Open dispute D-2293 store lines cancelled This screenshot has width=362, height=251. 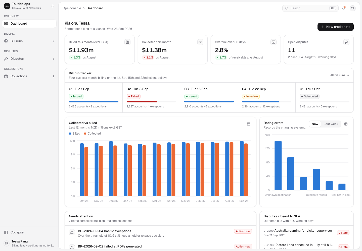306,245
